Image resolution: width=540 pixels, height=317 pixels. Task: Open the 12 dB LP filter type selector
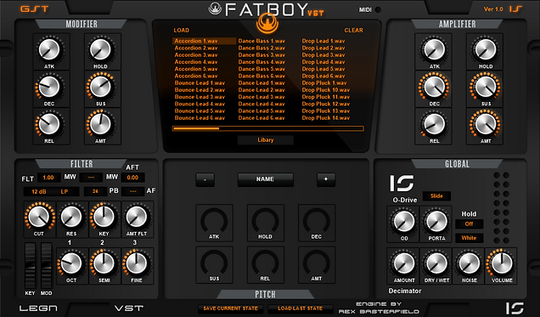(x=51, y=191)
